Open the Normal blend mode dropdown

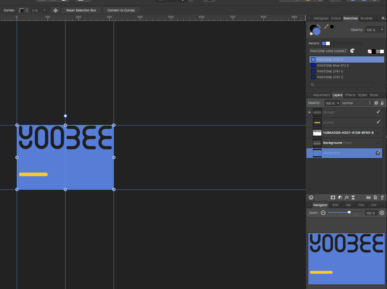pos(357,103)
